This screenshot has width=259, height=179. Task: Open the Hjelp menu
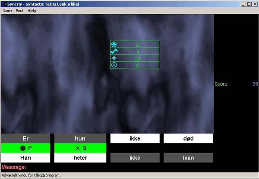point(32,10)
